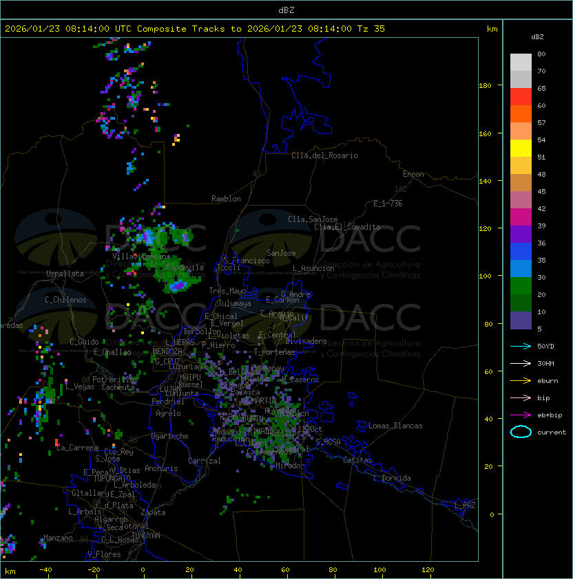
Task: Click the '50YD' legend label
Action: click(x=545, y=347)
